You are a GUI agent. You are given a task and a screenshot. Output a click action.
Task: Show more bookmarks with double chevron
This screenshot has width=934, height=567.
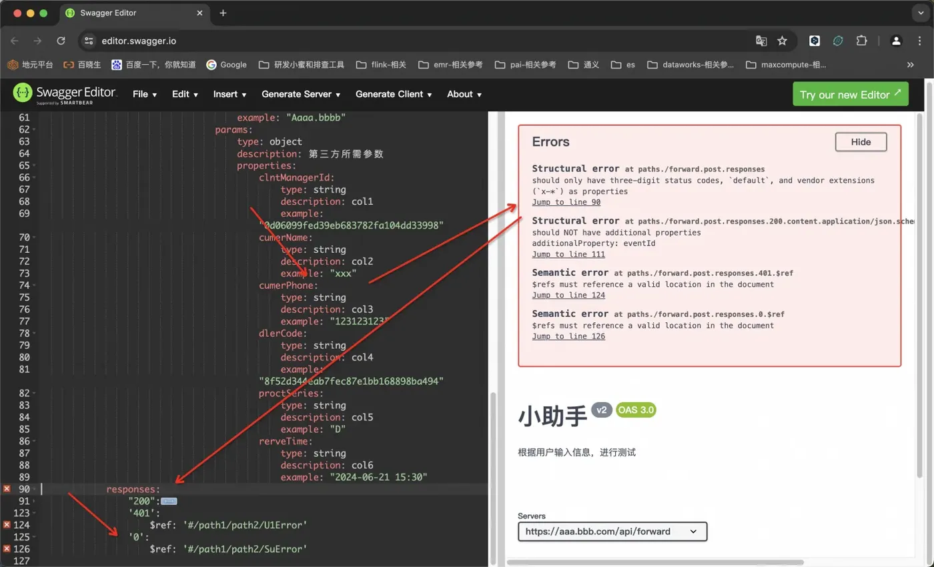pyautogui.click(x=911, y=65)
